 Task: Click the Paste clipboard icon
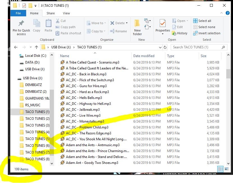pos(49,23)
